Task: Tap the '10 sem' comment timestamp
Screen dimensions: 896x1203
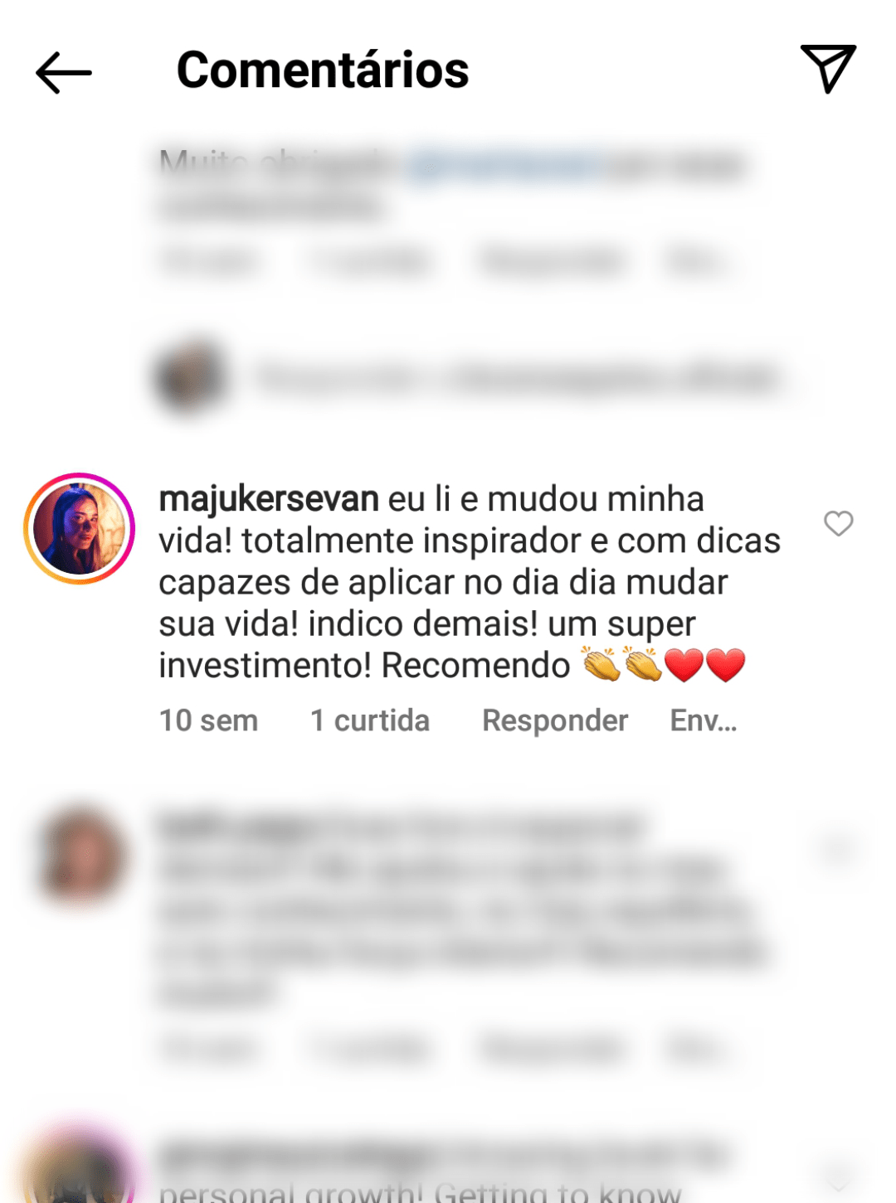Action: [208, 720]
